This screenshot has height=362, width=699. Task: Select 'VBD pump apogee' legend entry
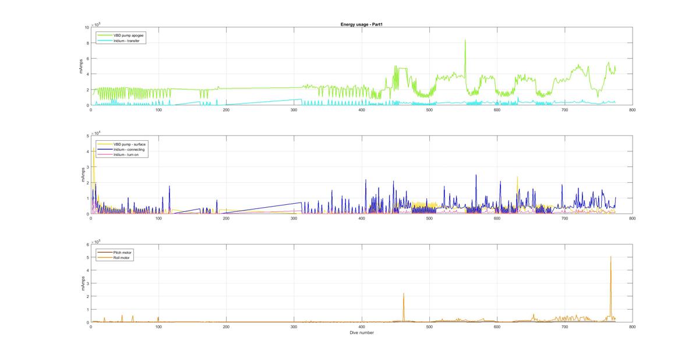point(129,35)
